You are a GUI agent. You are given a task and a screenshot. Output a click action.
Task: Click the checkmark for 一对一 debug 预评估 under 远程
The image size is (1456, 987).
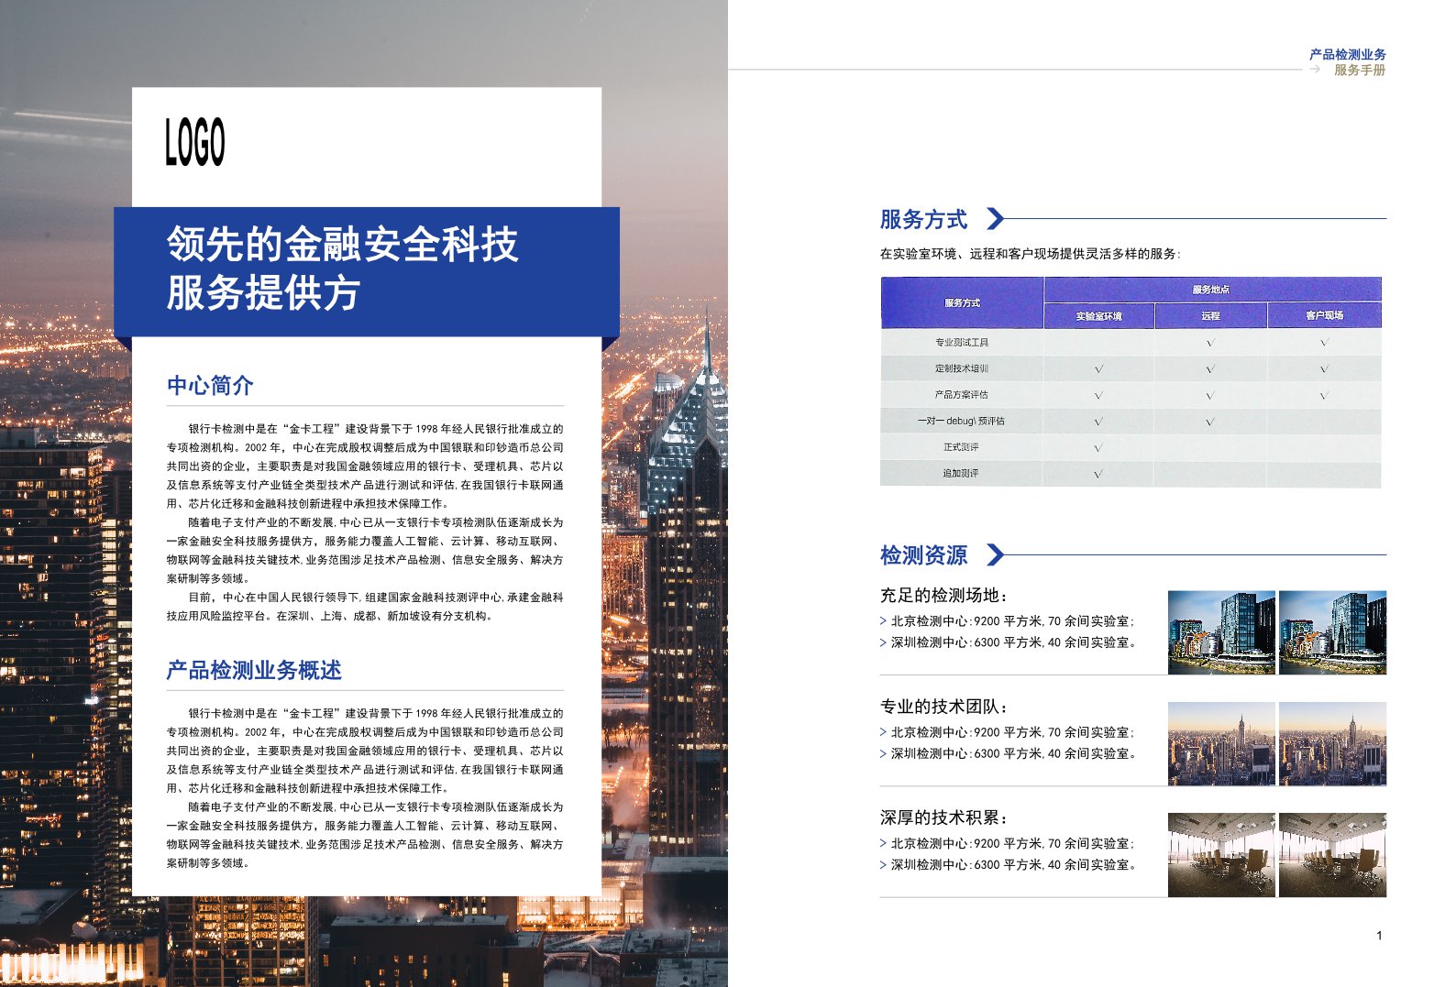[x=1210, y=422]
